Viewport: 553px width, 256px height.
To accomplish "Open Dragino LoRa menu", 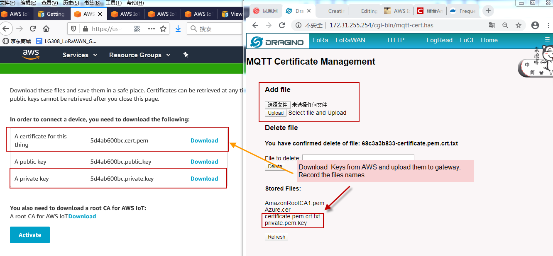I will (321, 40).
